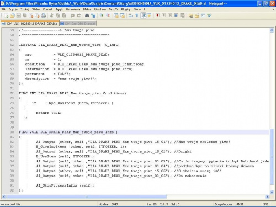The image size is (276, 207).
Task: Open the Plik menu
Action: [3, 9]
